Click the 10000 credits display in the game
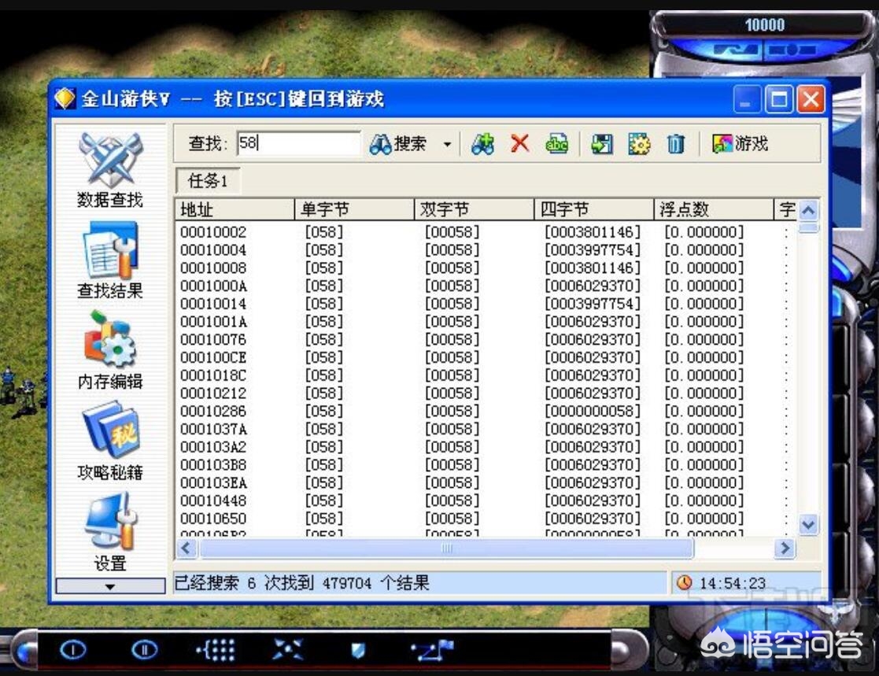This screenshot has width=879, height=676. (765, 24)
